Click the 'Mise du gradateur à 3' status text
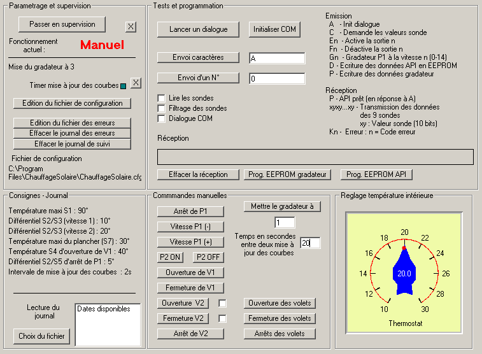The image size is (482, 354). tap(41, 67)
